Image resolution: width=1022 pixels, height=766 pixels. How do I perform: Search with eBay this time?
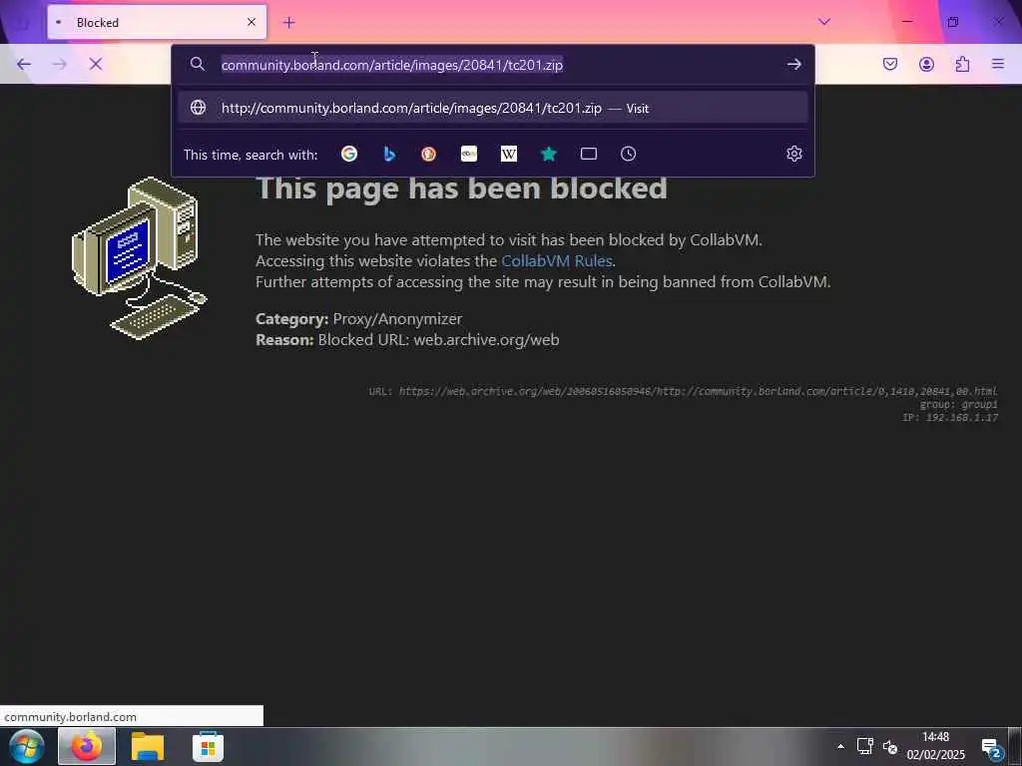469,154
